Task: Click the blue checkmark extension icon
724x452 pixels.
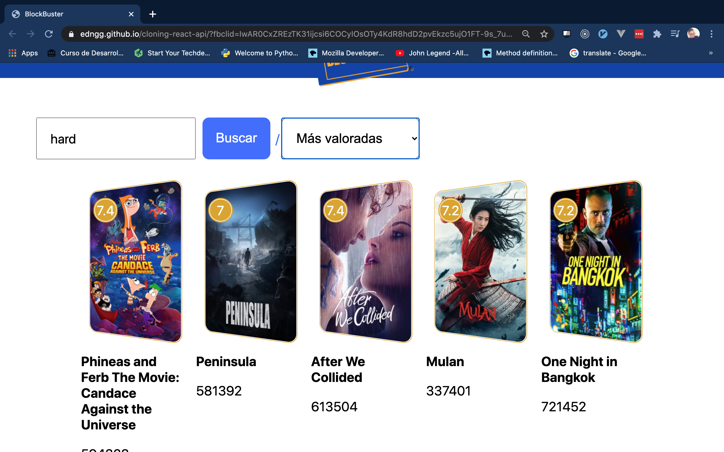Action: 603,34
